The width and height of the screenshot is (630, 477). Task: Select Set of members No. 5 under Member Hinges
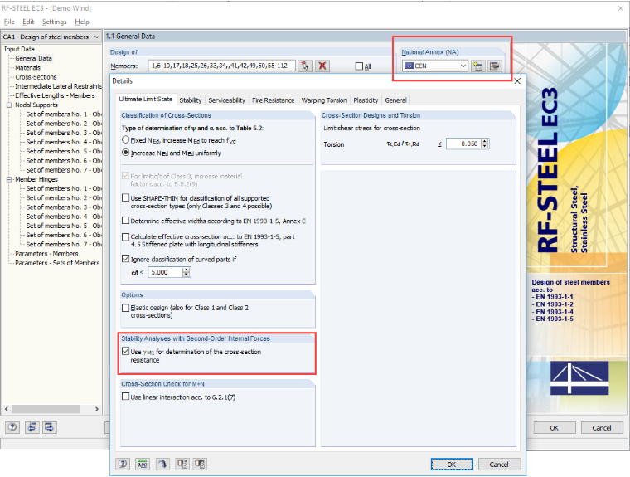pos(64,226)
